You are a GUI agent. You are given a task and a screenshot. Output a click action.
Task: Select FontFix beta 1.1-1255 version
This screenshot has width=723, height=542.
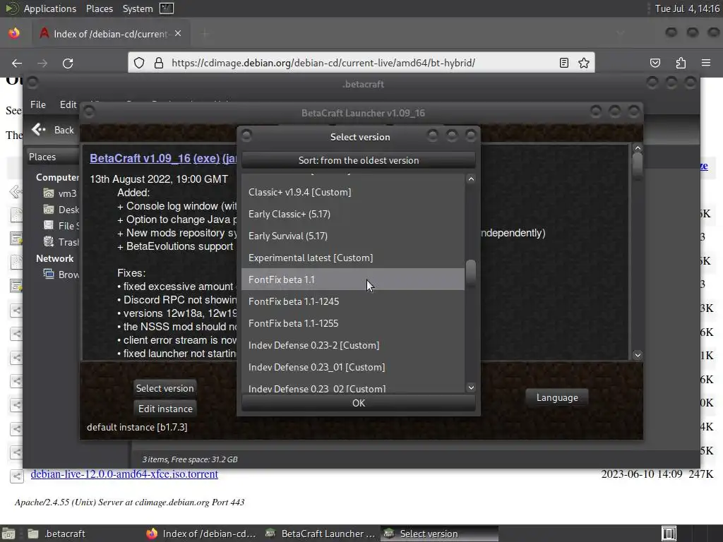pyautogui.click(x=353, y=323)
